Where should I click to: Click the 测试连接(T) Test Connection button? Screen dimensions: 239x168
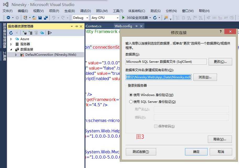coord(141,152)
